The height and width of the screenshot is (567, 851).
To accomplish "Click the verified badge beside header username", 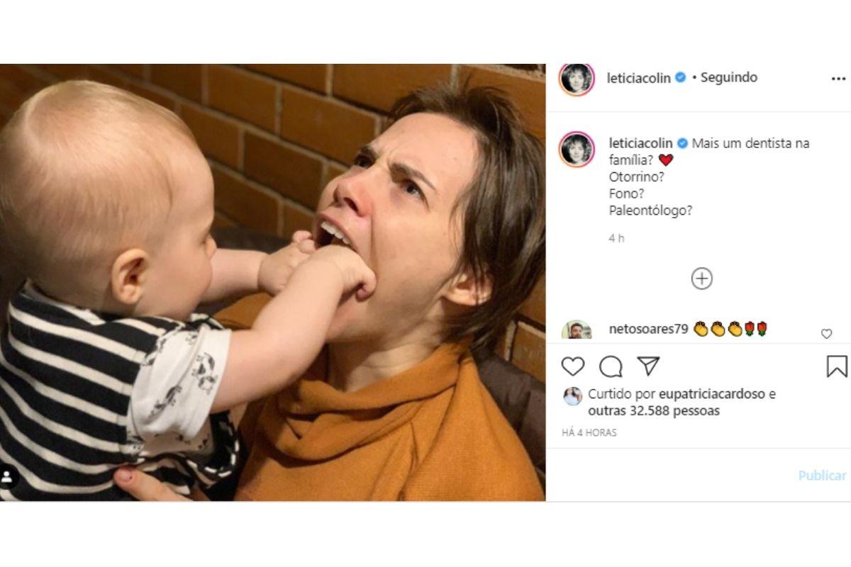I will click(681, 78).
